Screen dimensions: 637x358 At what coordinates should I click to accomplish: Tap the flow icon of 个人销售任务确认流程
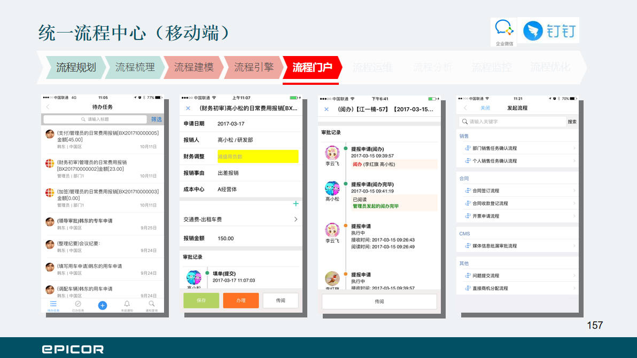[468, 161]
